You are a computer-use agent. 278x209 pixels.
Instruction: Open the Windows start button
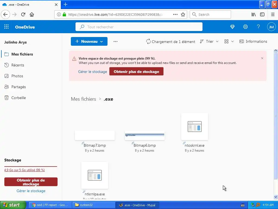13,205
